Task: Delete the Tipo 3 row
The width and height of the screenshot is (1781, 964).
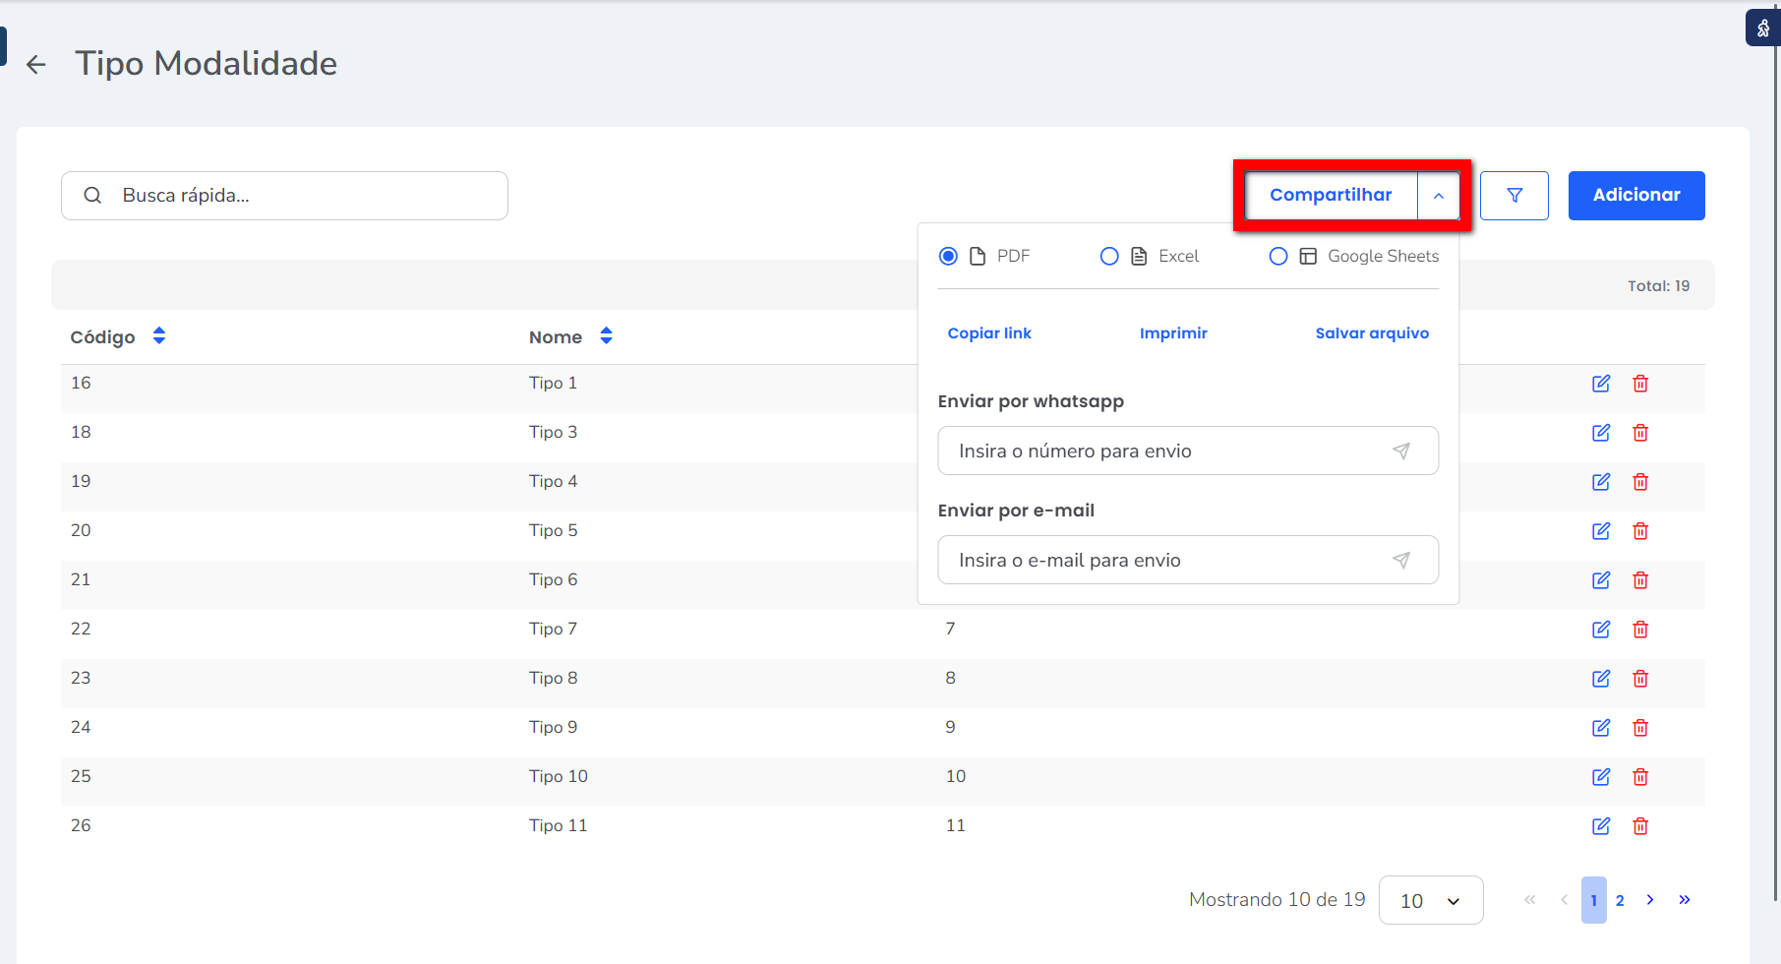Action: [x=1639, y=433]
